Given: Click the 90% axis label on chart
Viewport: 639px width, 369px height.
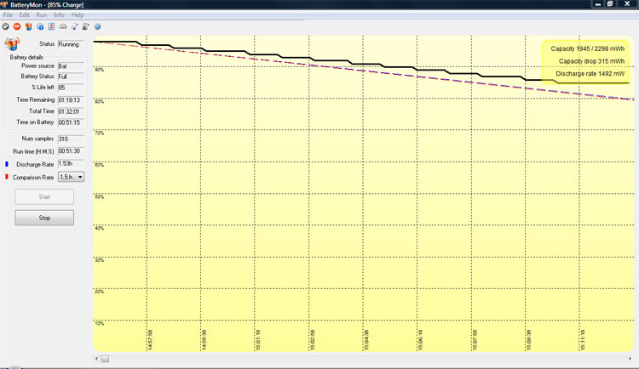Looking at the screenshot, I should click(100, 70).
